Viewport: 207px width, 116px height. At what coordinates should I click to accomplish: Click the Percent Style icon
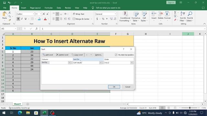(x=103, y=19)
